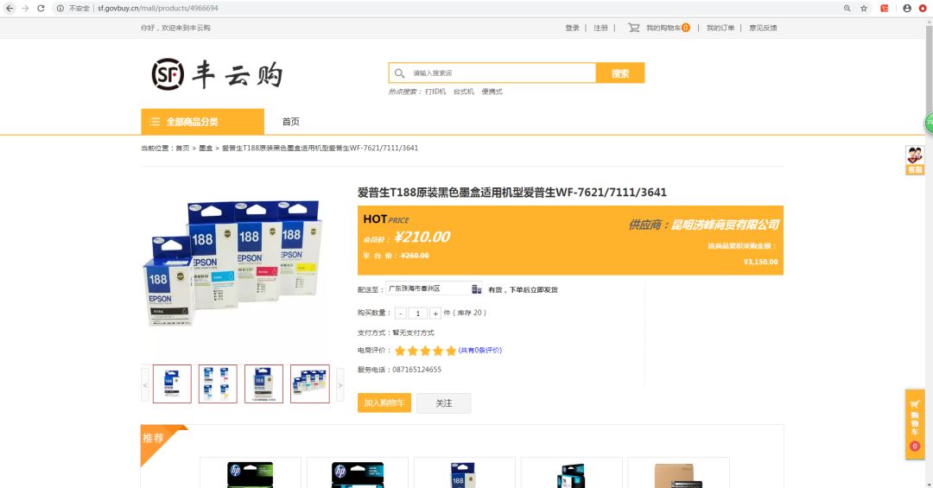This screenshot has height=488, width=933.
Task: Click the service phone 087165124655
Action: pos(416,370)
